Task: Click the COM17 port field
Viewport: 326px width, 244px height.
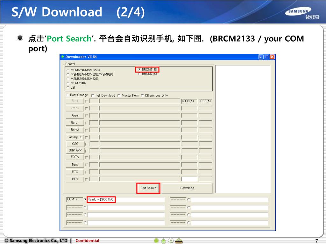Action: pyautogui.click(x=74, y=200)
